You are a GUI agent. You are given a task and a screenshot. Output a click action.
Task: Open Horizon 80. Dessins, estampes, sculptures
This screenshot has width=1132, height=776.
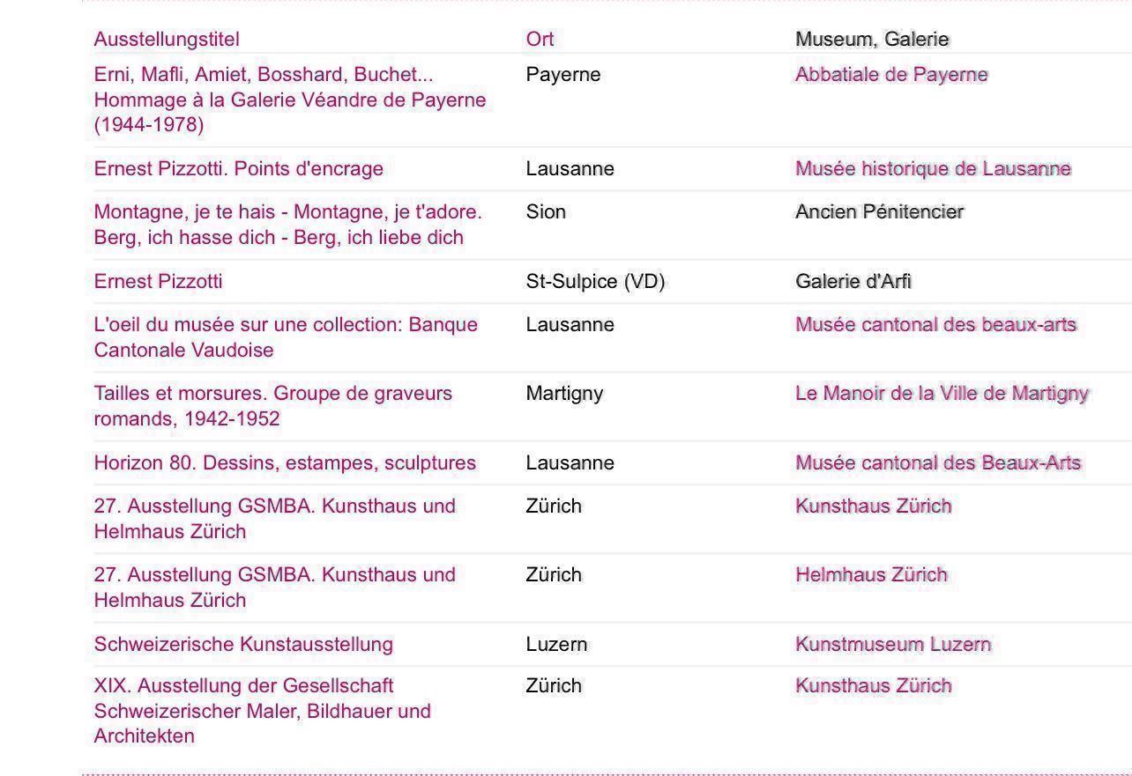[285, 462]
